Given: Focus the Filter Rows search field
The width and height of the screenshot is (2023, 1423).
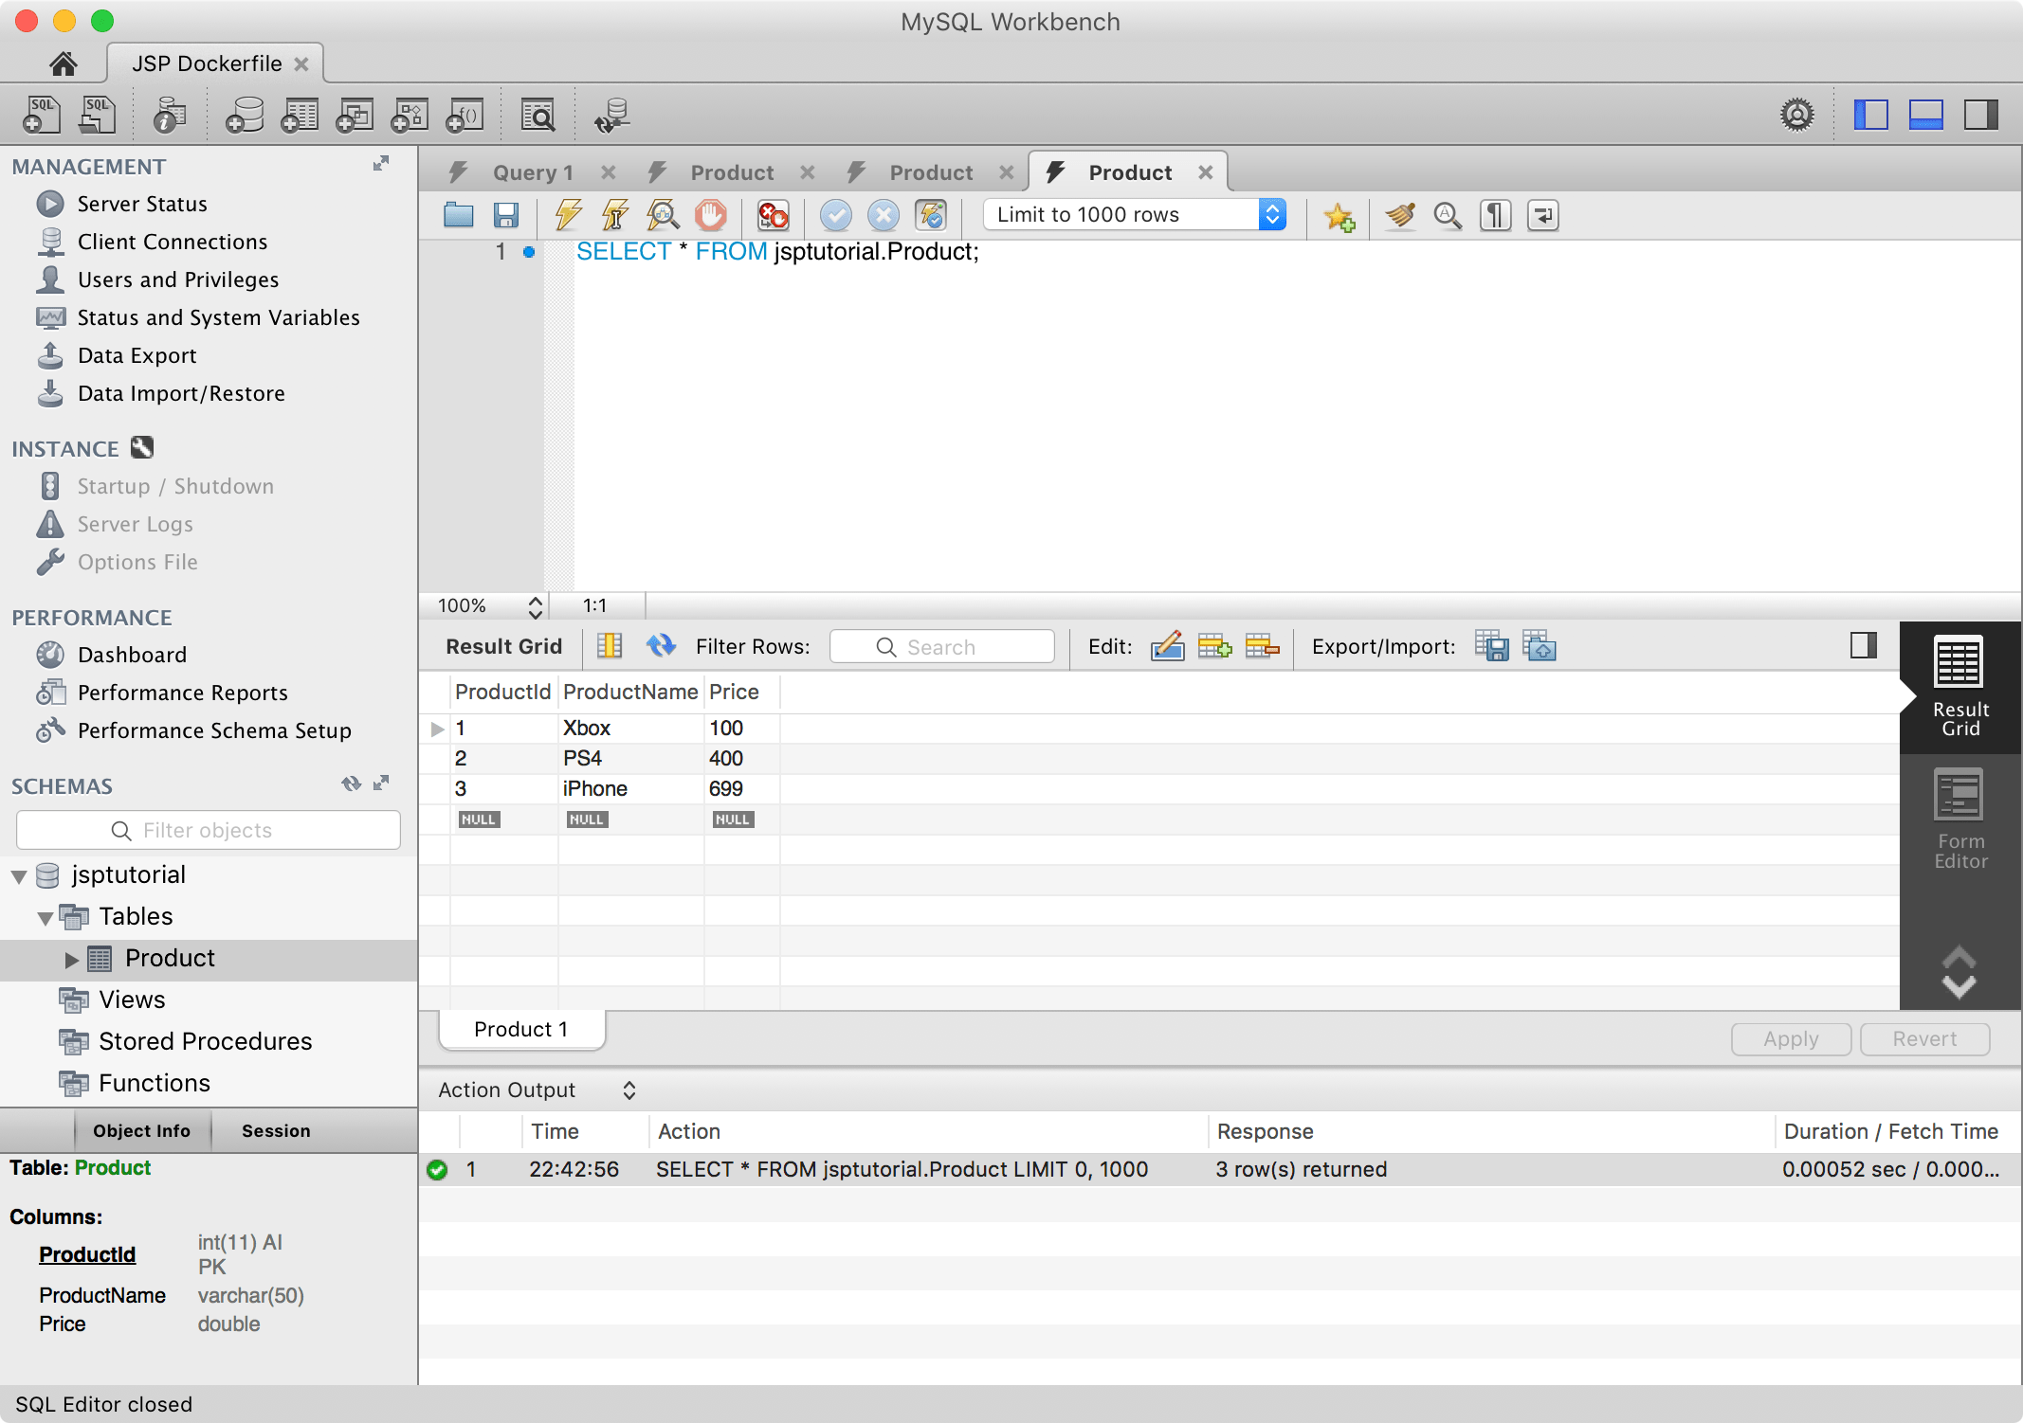Looking at the screenshot, I should point(941,647).
